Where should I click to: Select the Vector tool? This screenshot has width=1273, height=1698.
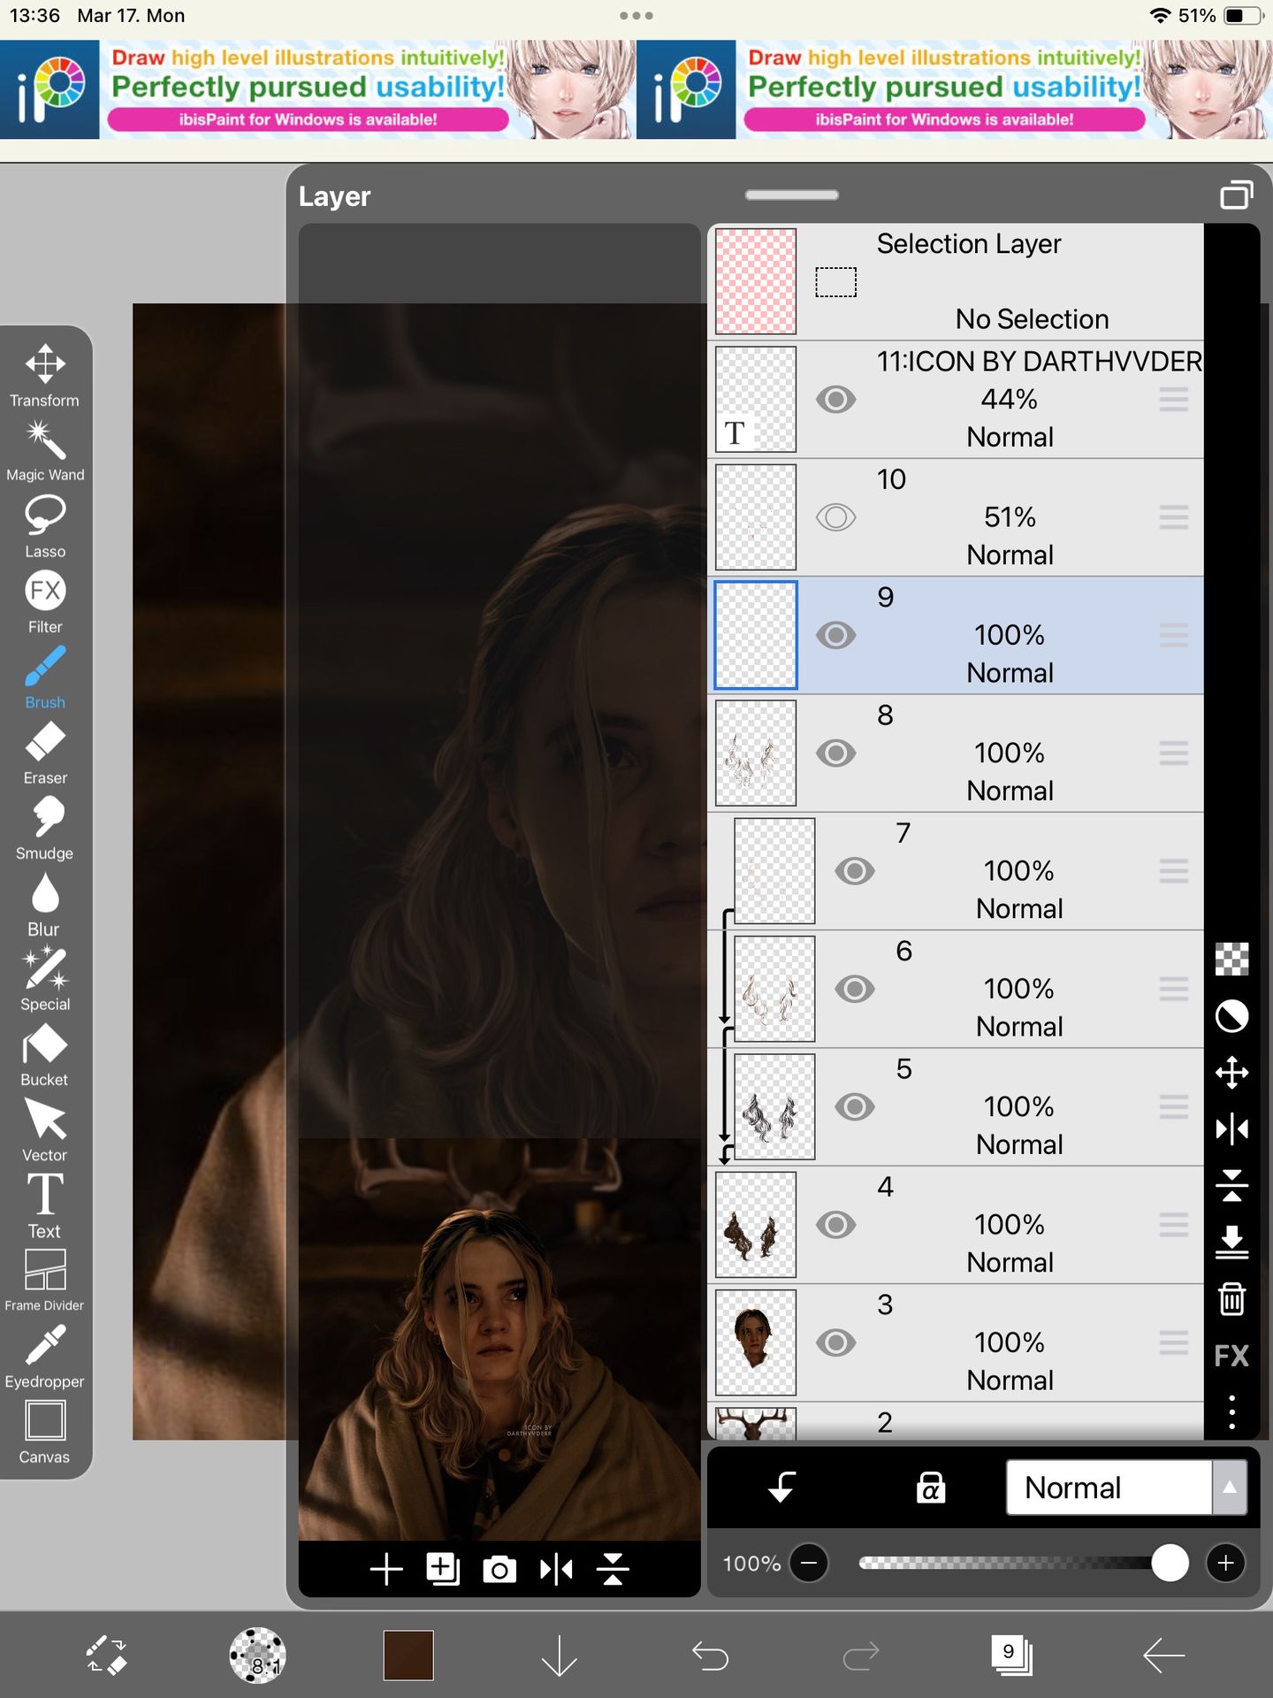pos(45,1131)
